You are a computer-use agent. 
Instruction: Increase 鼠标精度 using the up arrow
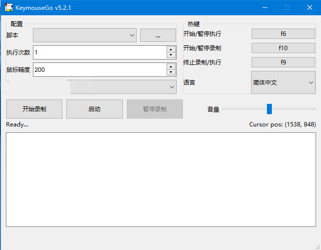tap(171, 66)
